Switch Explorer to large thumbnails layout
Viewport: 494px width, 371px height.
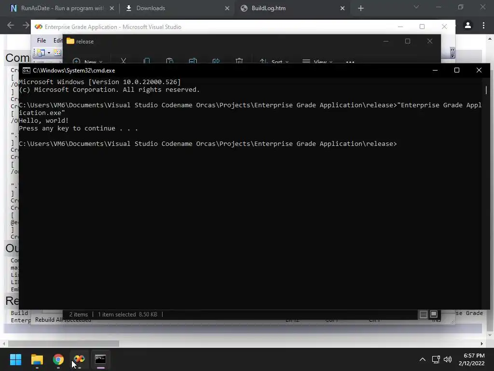[434, 314]
